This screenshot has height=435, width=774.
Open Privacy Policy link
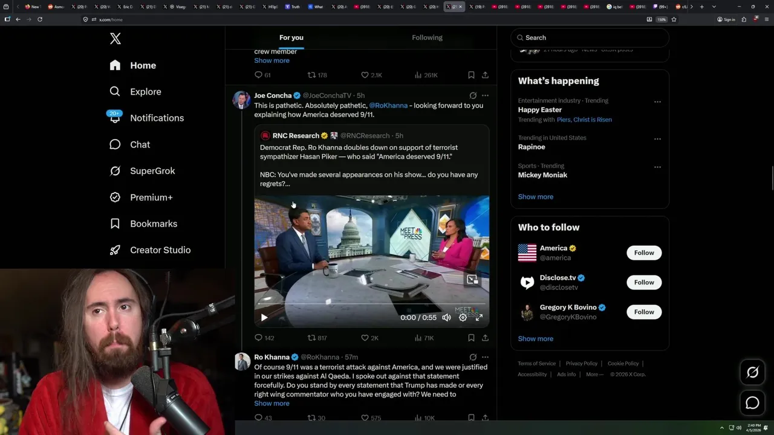coord(581,364)
